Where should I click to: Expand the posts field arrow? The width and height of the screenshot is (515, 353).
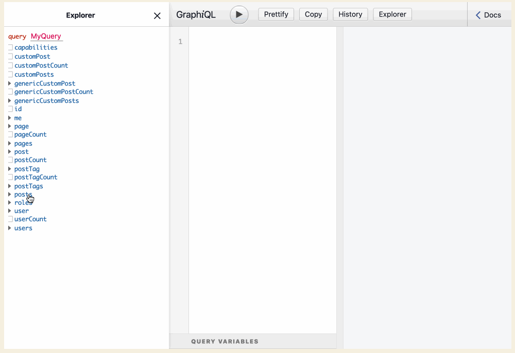(9, 195)
